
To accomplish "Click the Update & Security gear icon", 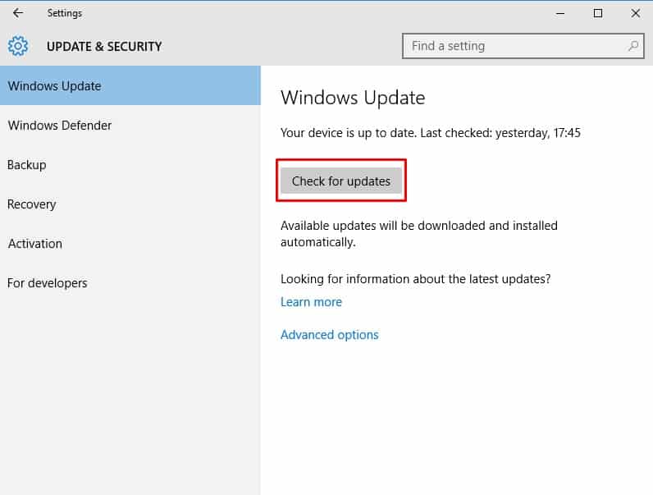I will [x=18, y=46].
